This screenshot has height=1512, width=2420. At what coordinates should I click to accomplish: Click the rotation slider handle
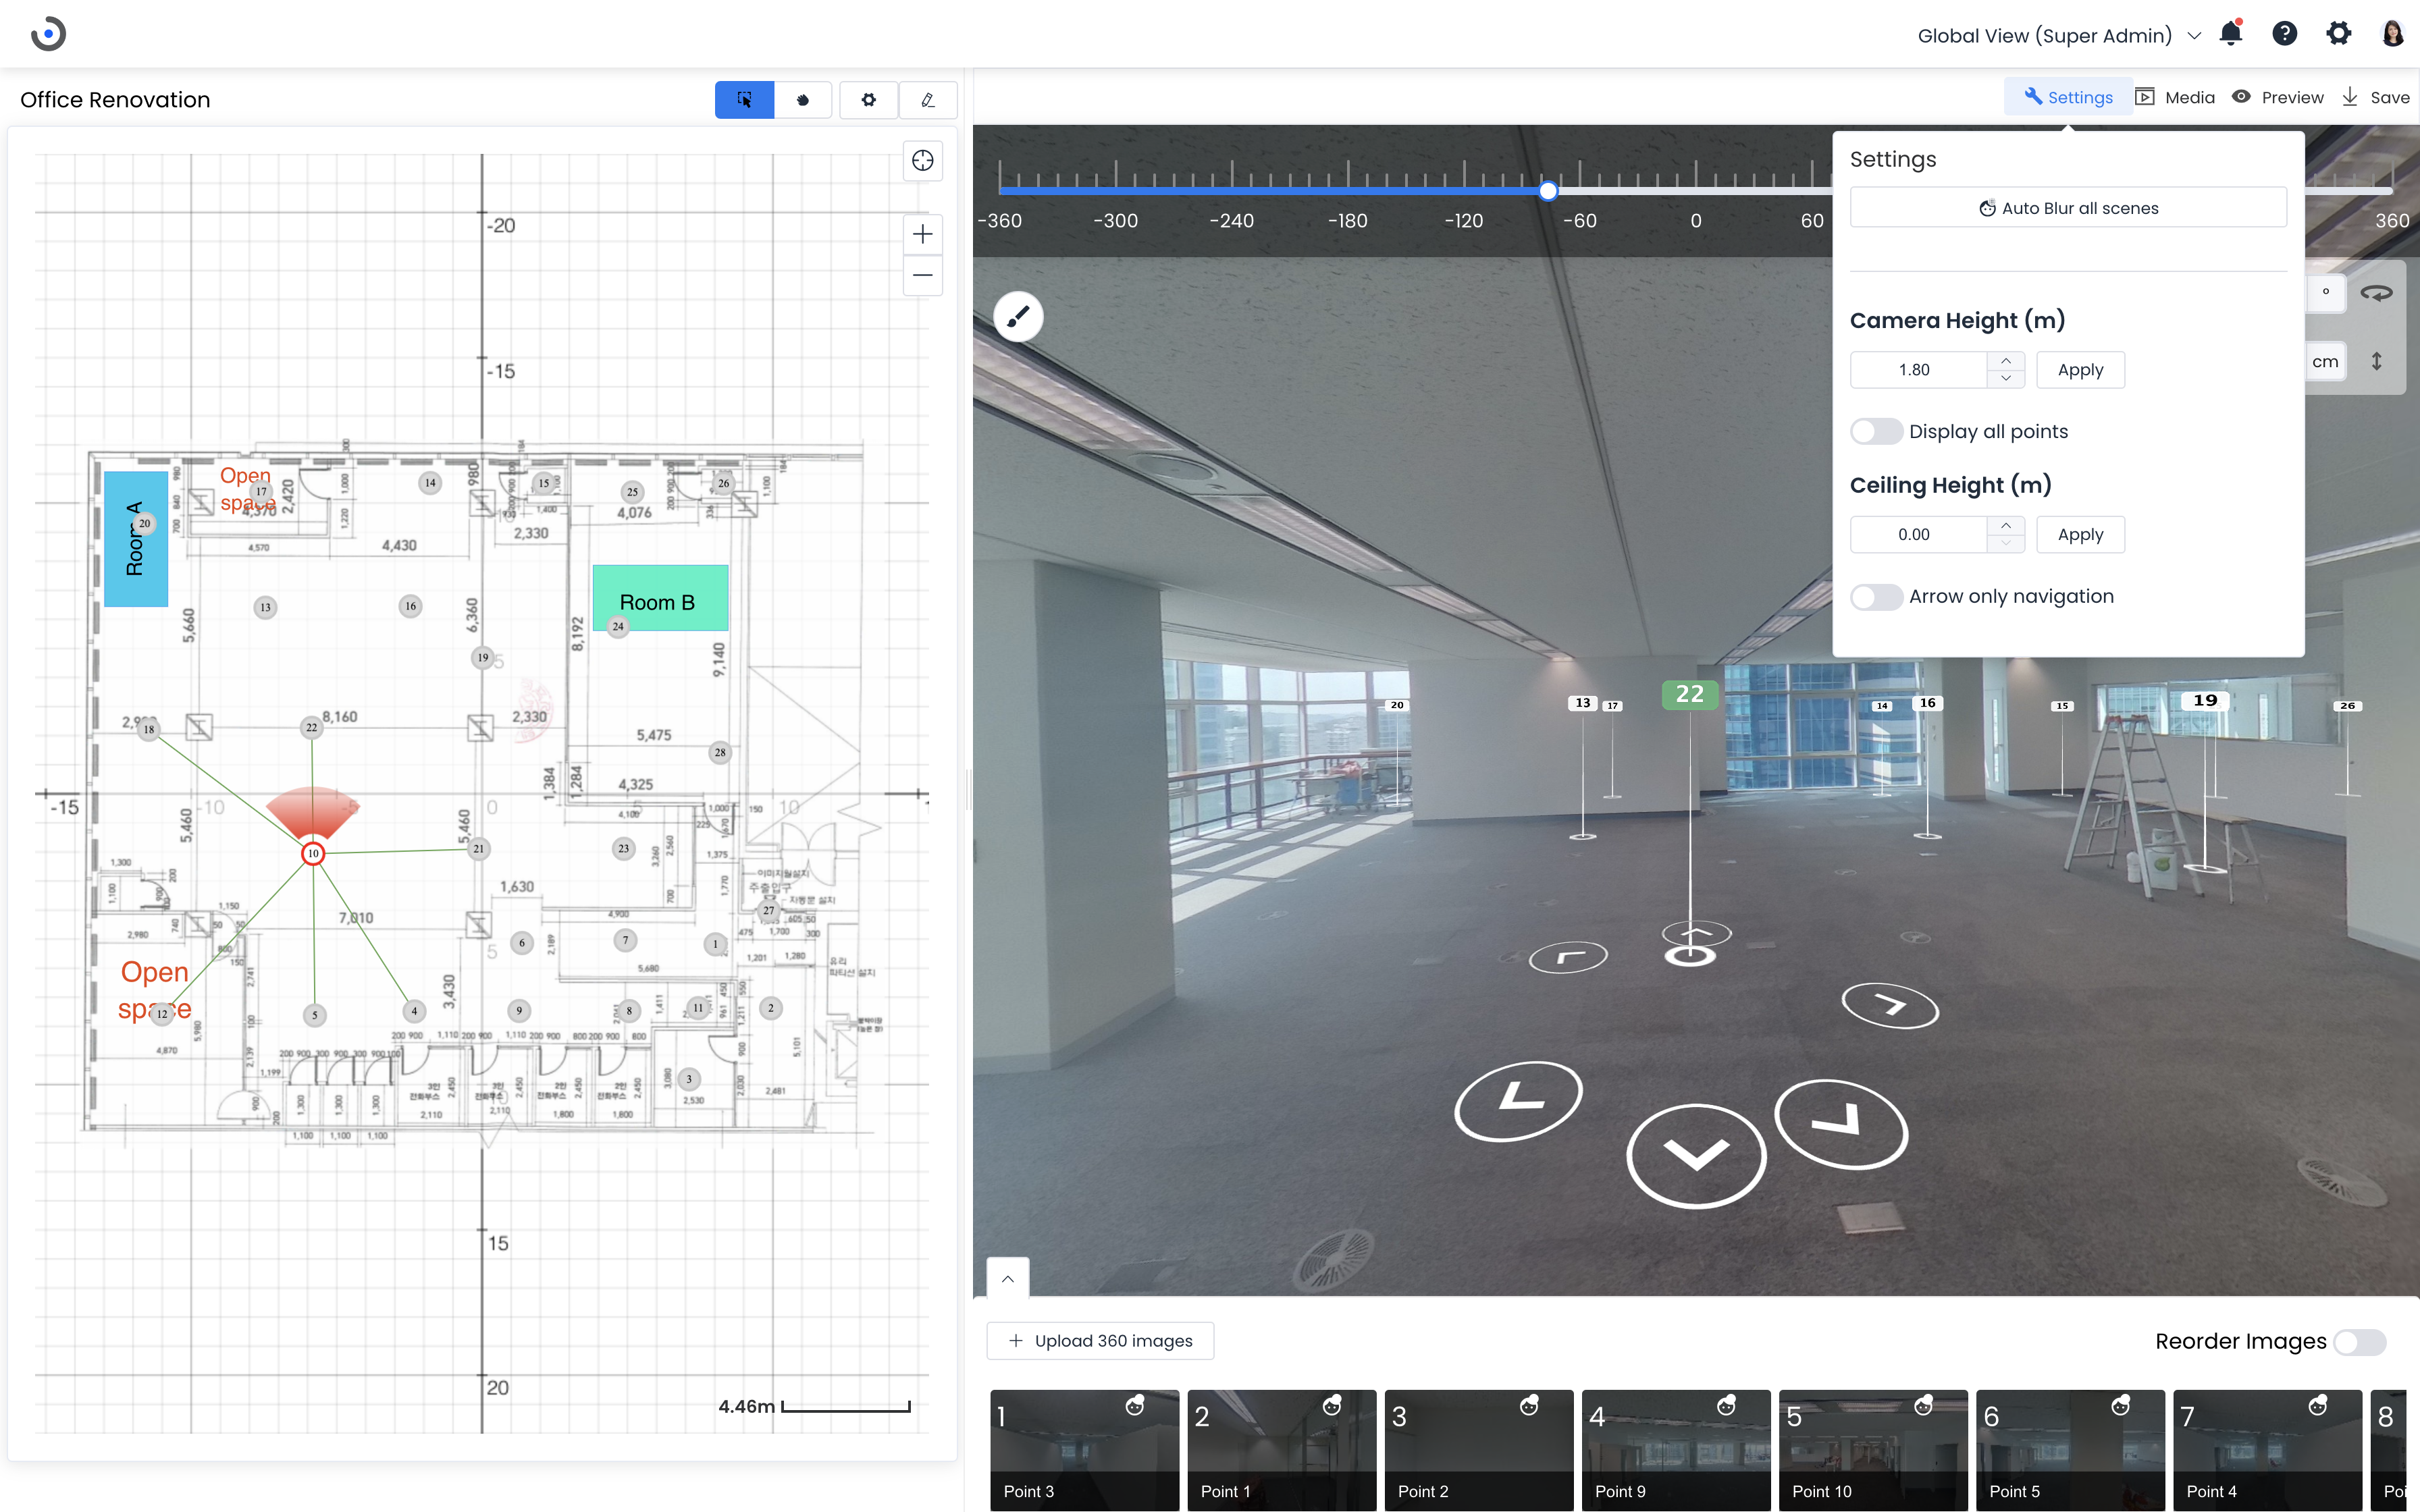point(1548,191)
